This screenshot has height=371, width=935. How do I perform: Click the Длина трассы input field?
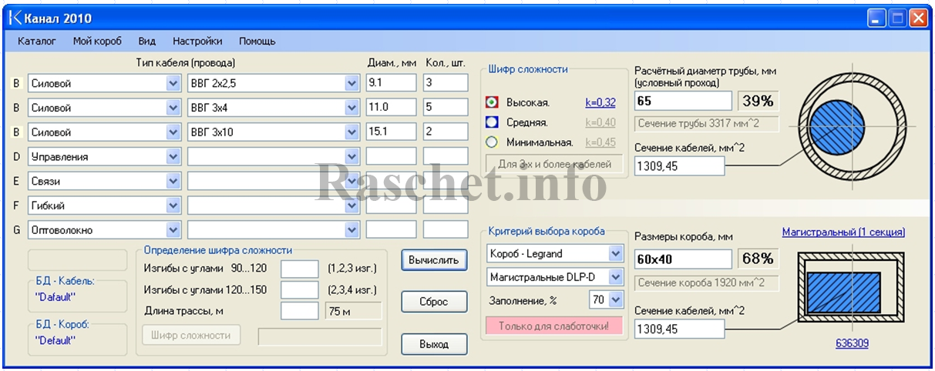(x=299, y=311)
